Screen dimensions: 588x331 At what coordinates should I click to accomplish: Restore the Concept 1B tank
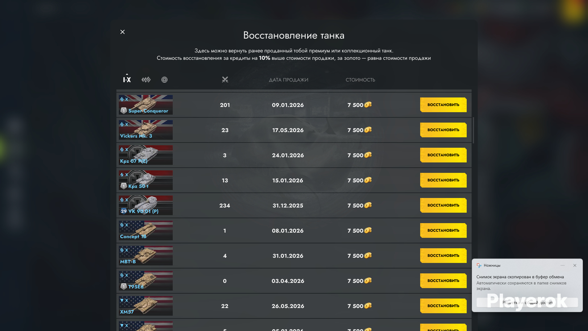(443, 230)
